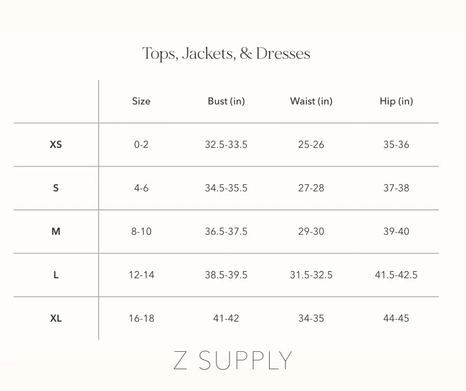Select the Bust (in) column header

click(226, 101)
